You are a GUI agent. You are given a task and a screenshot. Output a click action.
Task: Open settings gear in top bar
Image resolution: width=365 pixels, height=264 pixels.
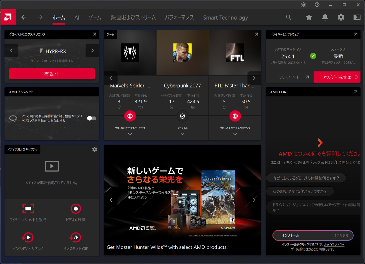(341, 17)
